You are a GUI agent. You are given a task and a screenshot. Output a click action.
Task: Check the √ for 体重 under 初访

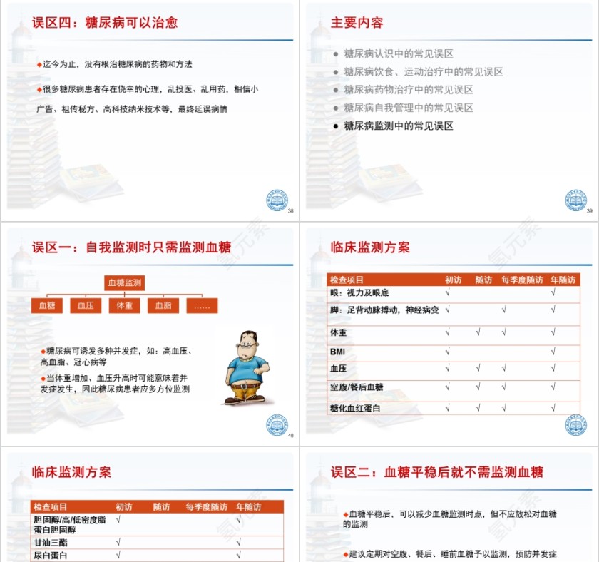(x=446, y=332)
